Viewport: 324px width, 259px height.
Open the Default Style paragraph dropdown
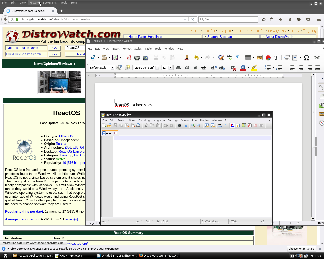pos(112,68)
